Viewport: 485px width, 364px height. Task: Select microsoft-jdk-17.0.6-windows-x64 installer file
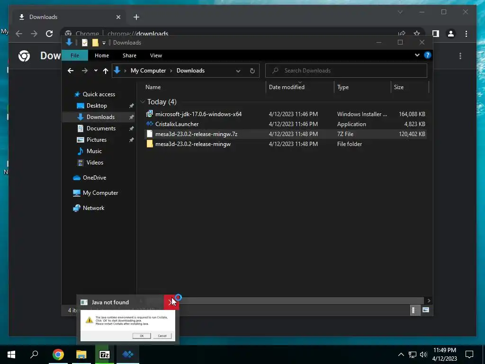[x=198, y=114]
